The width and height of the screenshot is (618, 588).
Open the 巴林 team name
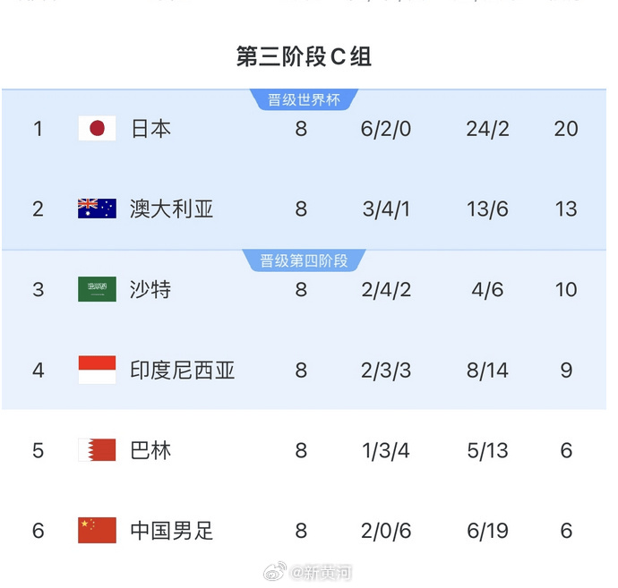[150, 450]
